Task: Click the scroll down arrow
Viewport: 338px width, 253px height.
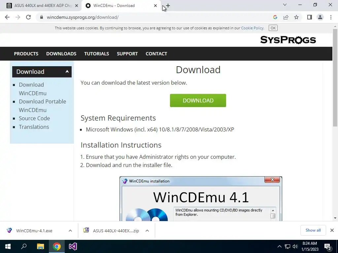Action: [x=335, y=218]
